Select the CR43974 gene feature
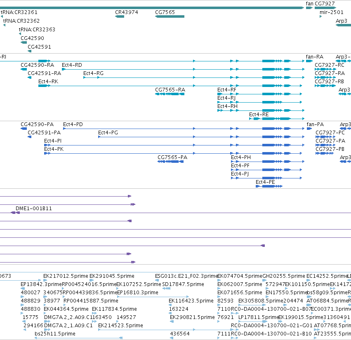Screen dimensions: 351x340 coord(120,16)
